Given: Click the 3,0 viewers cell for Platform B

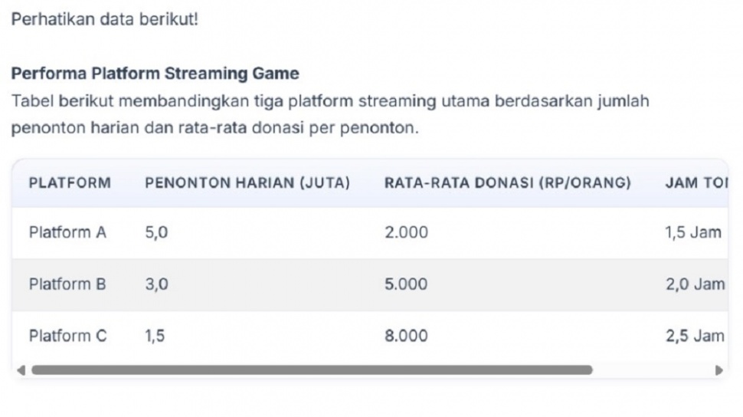Looking at the screenshot, I should 155,284.
